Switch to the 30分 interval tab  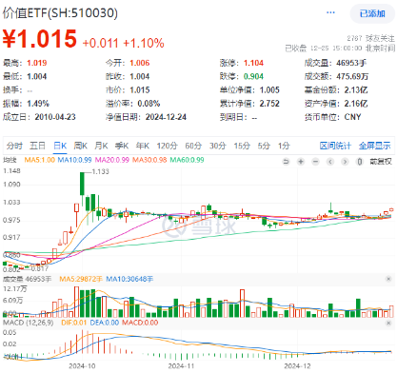point(218,146)
